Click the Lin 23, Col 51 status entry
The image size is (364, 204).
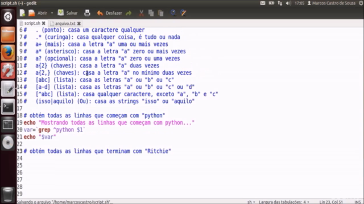(x=331, y=202)
